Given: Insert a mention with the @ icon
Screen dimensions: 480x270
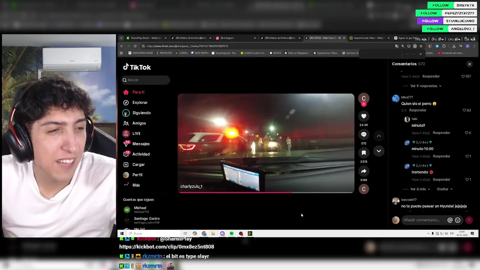Looking at the screenshot, I should 450,220.
